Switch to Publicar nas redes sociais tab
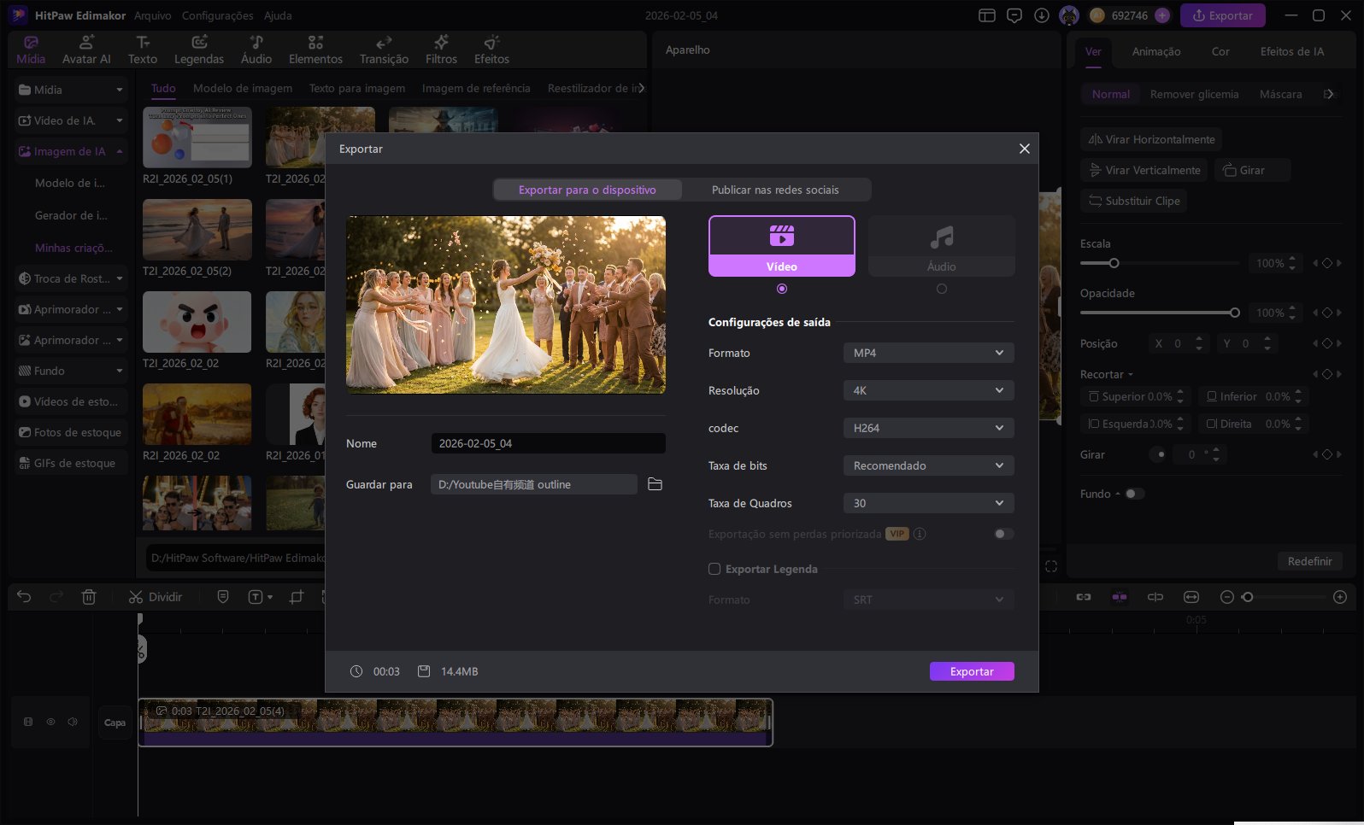This screenshot has width=1364, height=825. pyautogui.click(x=775, y=190)
